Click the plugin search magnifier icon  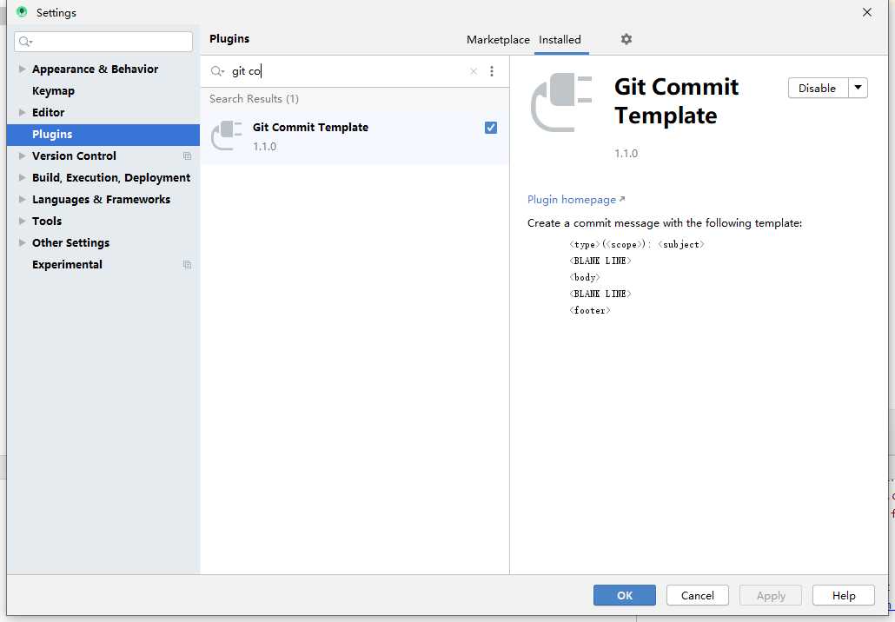click(x=217, y=71)
